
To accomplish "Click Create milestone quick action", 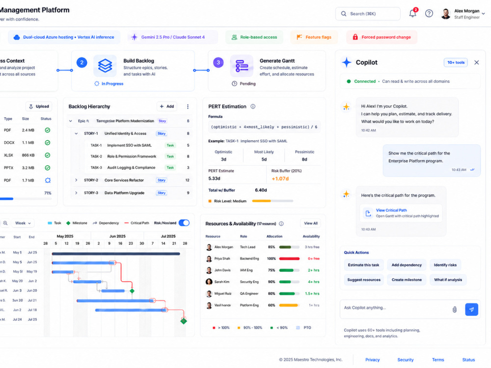I will (407, 280).
